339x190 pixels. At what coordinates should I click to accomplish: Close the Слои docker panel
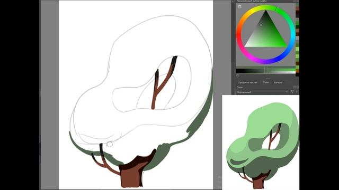298,87
